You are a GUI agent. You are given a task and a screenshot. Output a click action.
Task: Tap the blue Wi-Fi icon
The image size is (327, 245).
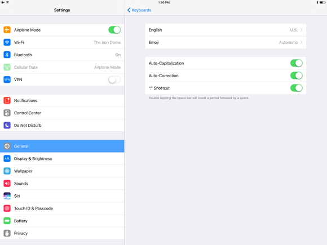point(7,42)
